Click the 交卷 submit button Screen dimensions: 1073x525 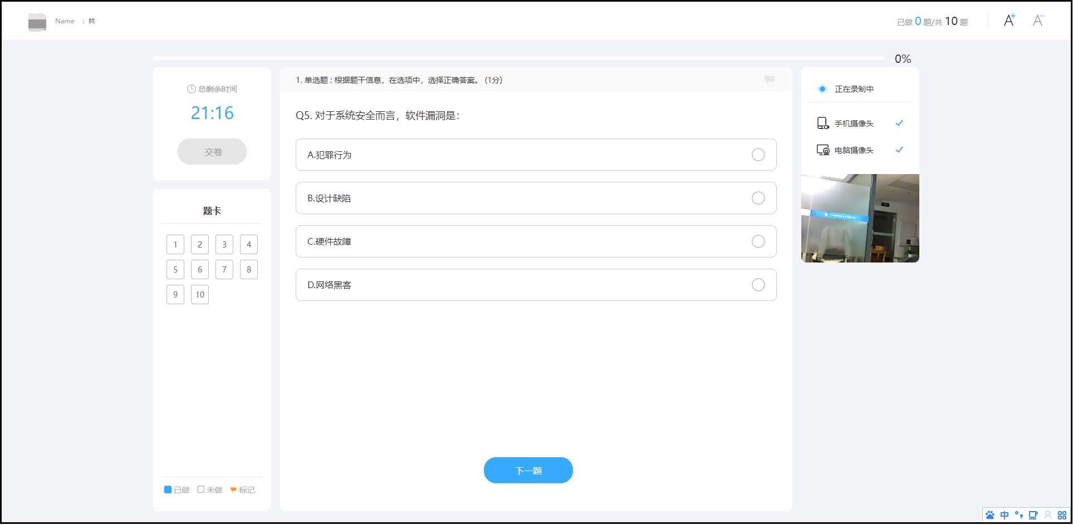[212, 151]
